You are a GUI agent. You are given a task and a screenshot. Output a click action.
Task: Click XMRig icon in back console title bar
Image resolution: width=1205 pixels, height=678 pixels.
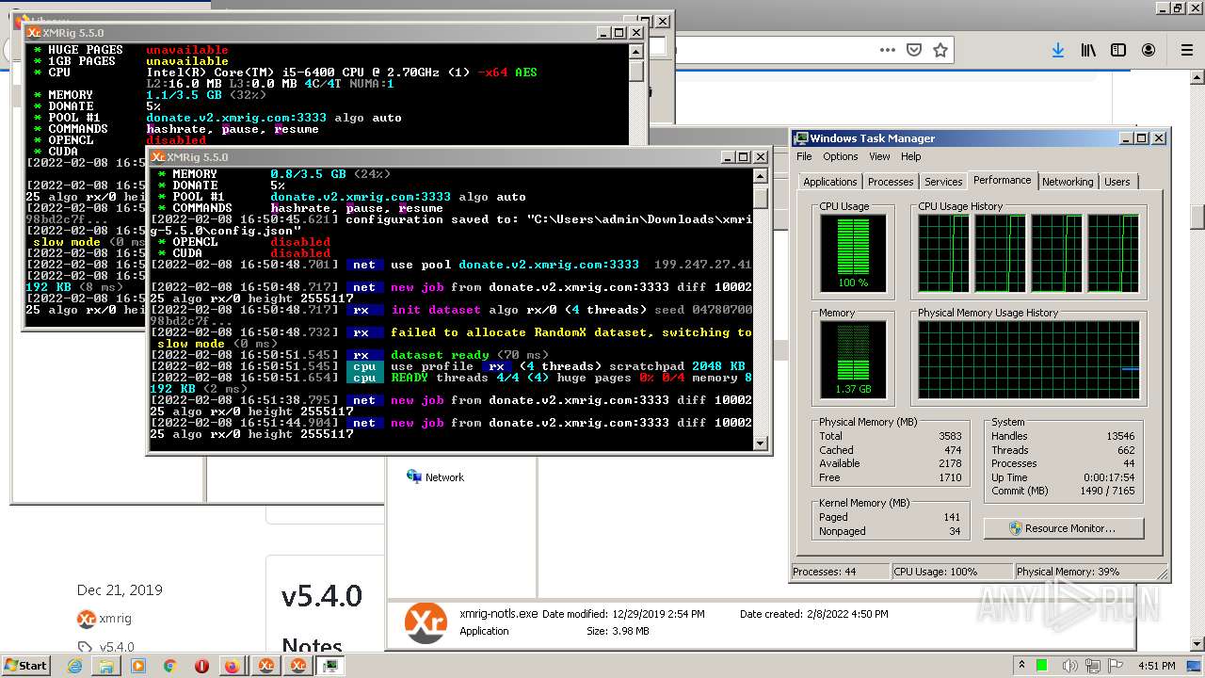(x=34, y=33)
